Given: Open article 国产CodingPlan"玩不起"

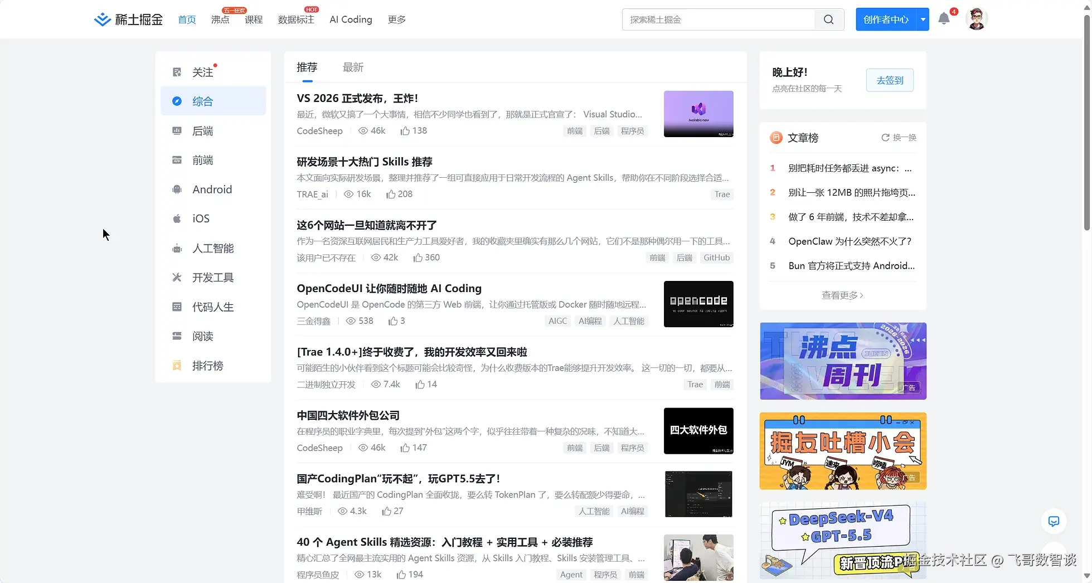Looking at the screenshot, I should coord(399,479).
